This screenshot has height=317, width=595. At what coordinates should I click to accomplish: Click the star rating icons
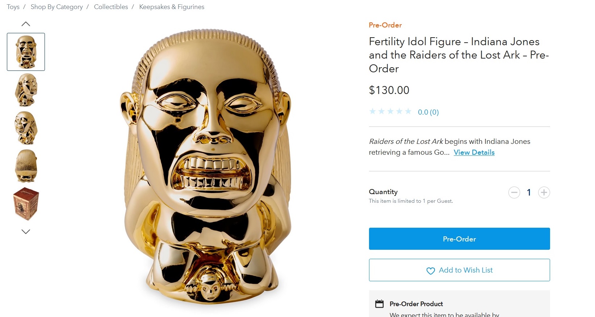[x=390, y=111]
